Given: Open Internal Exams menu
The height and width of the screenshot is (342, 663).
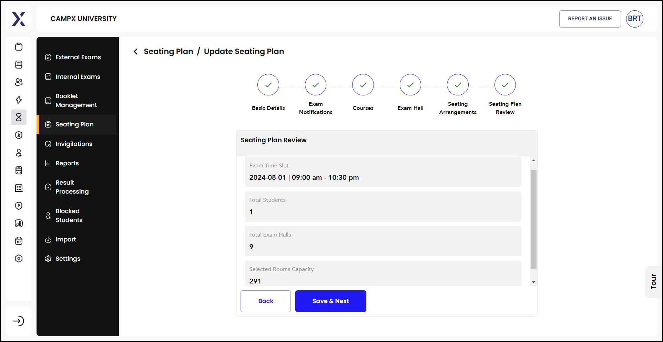Looking at the screenshot, I should [76, 77].
